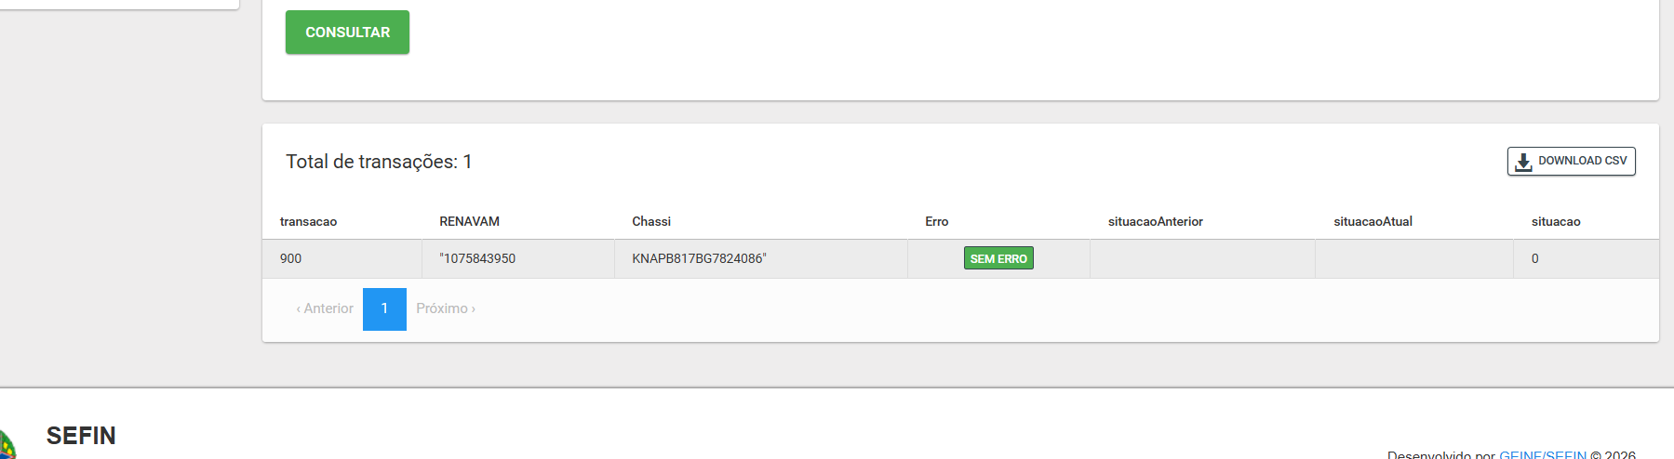Viewport: 1674px width, 459px height.
Task: Click the Chassi column header
Action: pyautogui.click(x=651, y=221)
